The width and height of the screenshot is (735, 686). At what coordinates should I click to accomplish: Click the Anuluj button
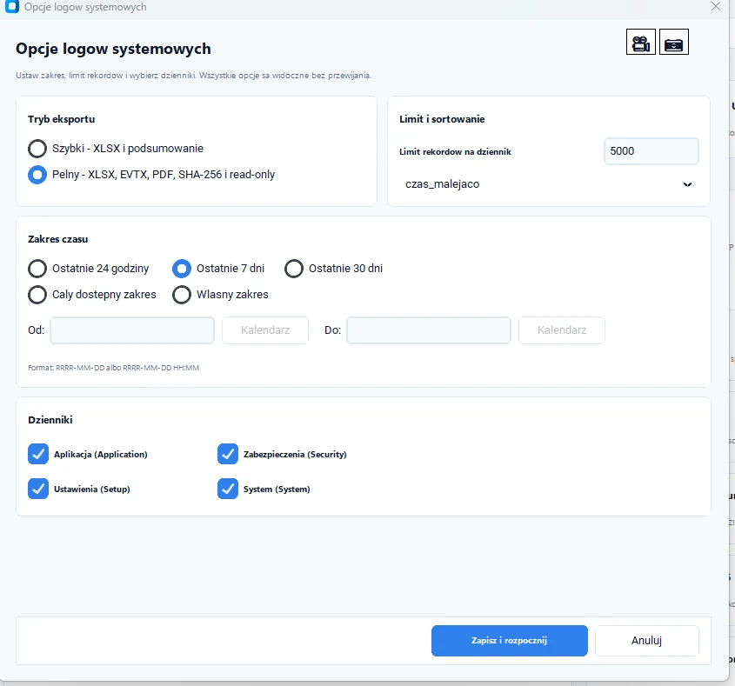pyautogui.click(x=647, y=641)
